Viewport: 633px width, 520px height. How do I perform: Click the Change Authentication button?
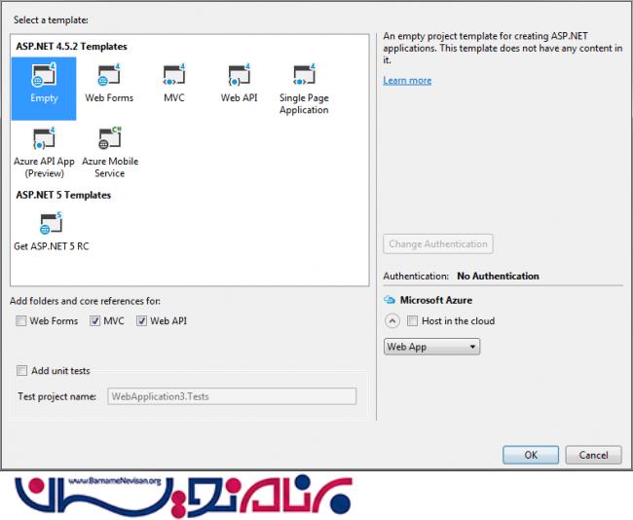[x=438, y=243]
